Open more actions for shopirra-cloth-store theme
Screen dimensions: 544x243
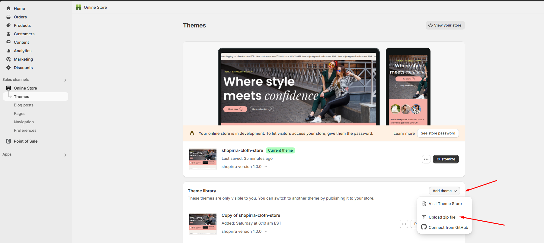coord(426,159)
